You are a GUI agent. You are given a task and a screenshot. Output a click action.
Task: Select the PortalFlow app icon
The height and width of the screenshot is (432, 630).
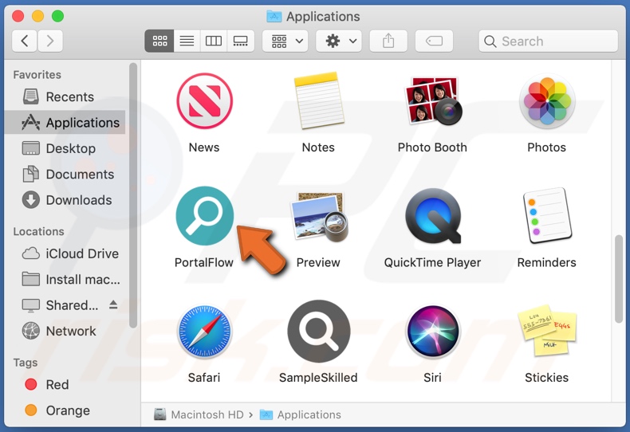(204, 215)
